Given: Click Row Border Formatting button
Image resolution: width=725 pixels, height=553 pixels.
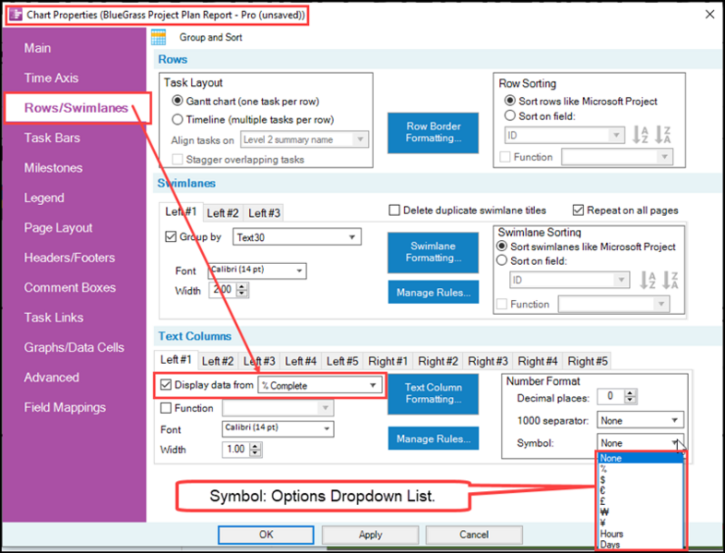Looking at the screenshot, I should (x=434, y=132).
